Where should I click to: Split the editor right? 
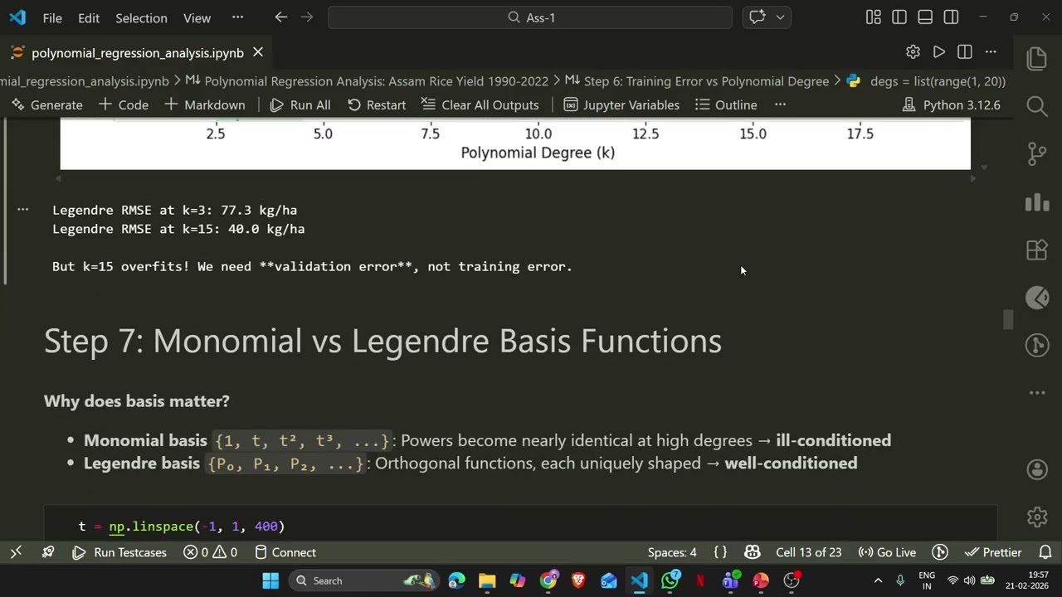point(964,51)
